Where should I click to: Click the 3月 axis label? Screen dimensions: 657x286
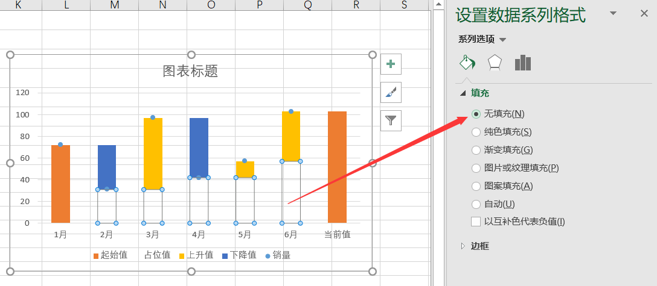click(153, 235)
